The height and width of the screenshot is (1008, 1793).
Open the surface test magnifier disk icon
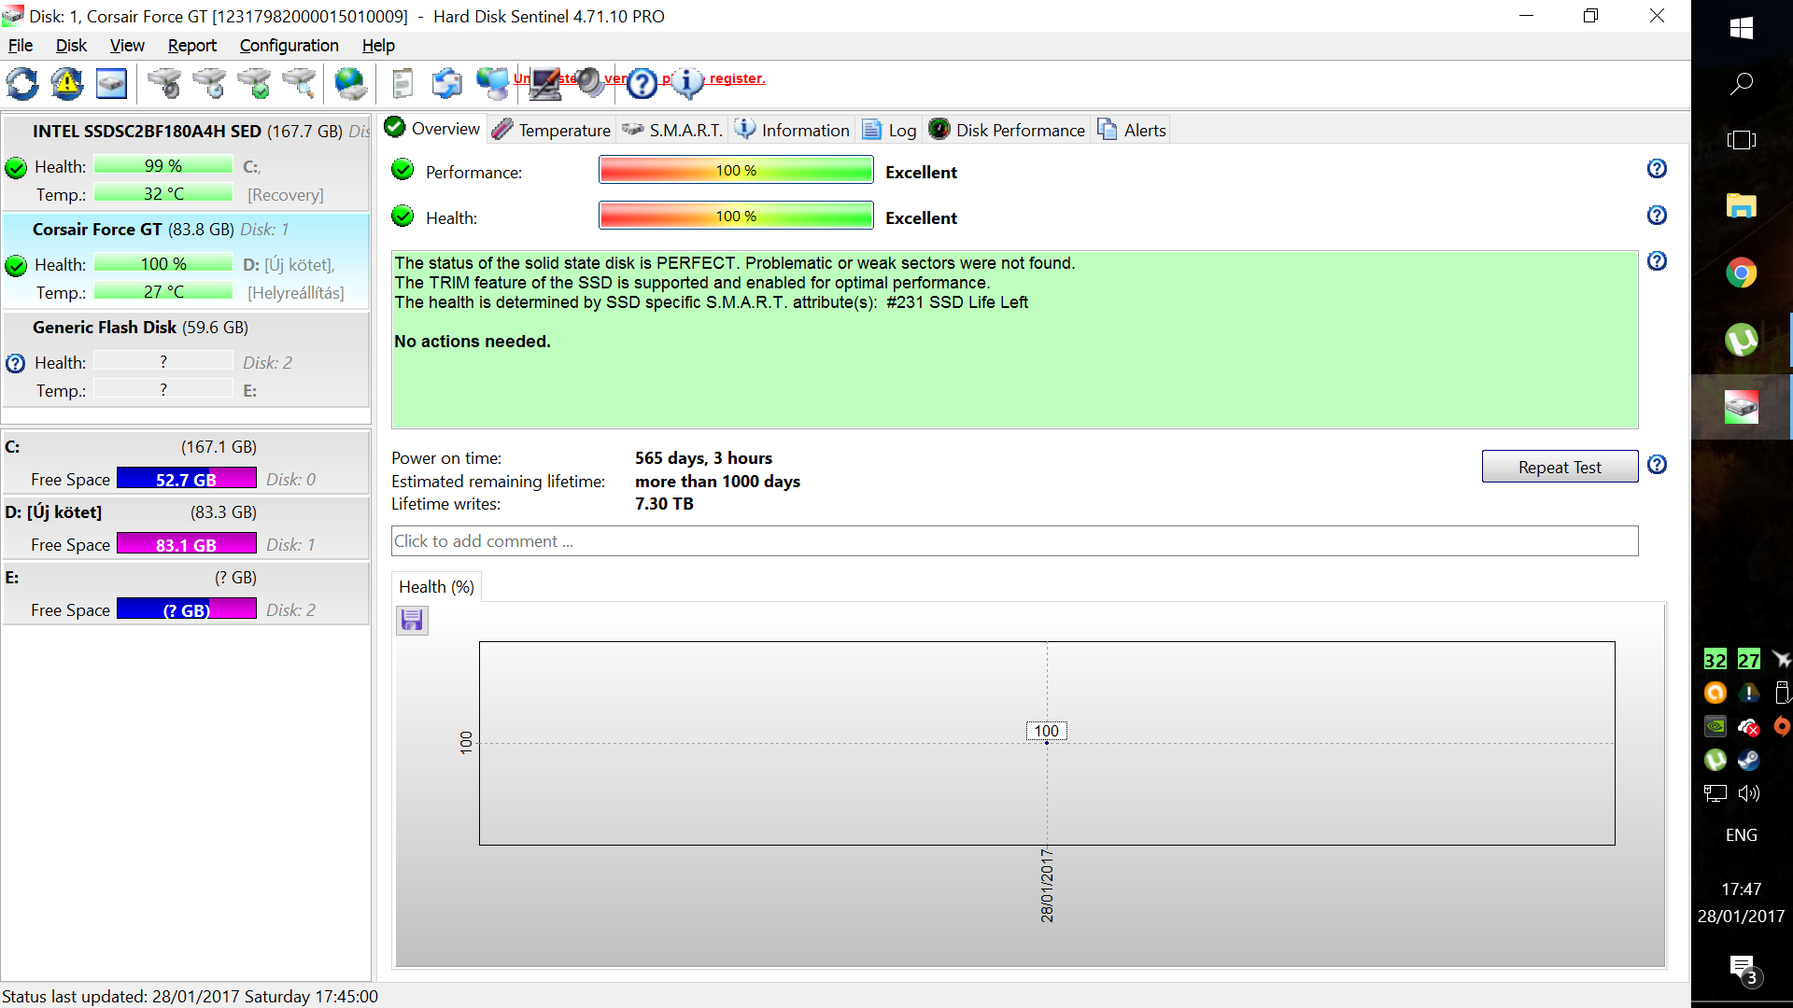point(301,84)
